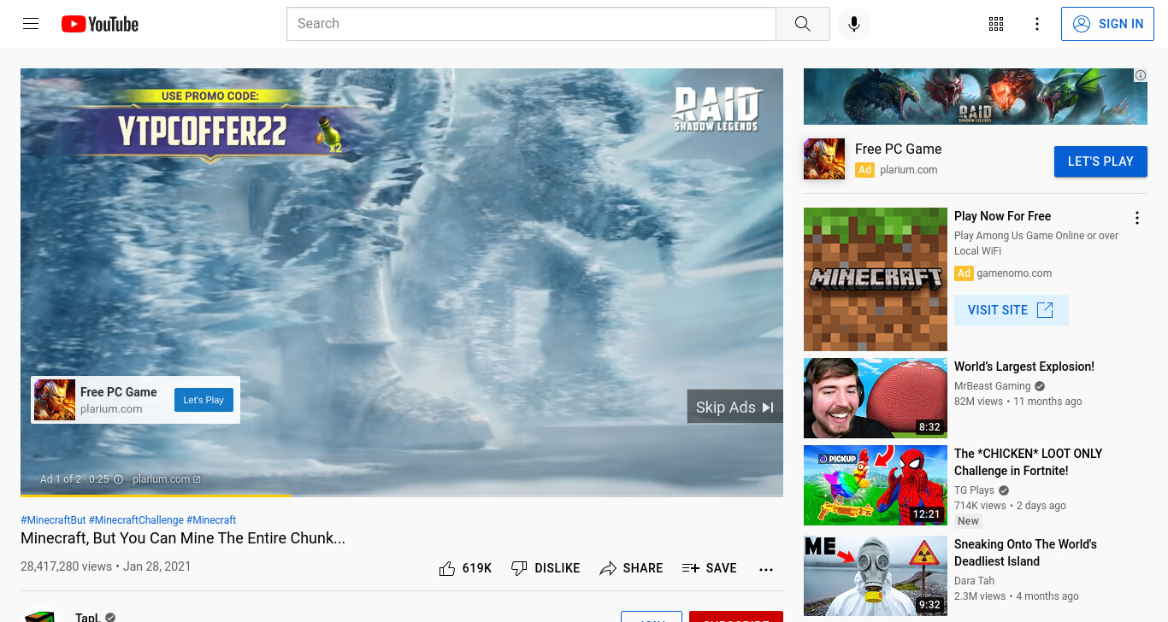Viewport: 1168px width, 622px height.
Task: Skip the video ad
Action: pyautogui.click(x=734, y=407)
